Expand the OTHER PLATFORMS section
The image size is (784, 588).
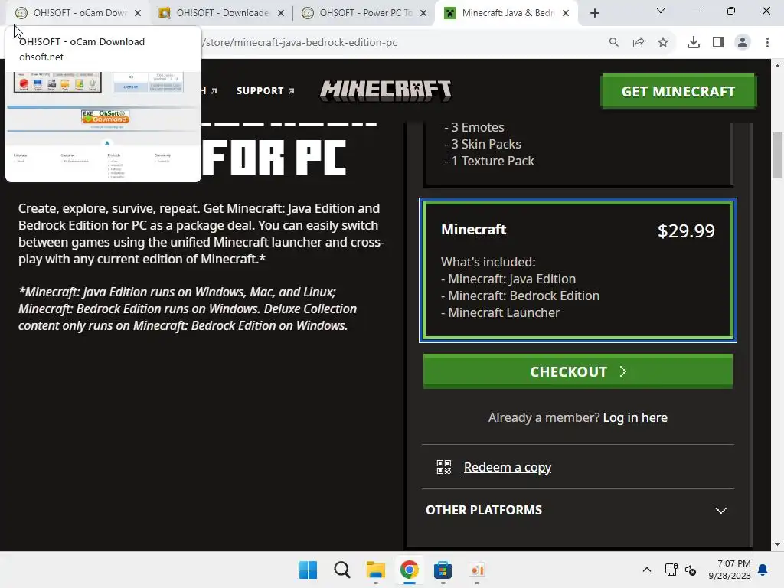point(577,510)
